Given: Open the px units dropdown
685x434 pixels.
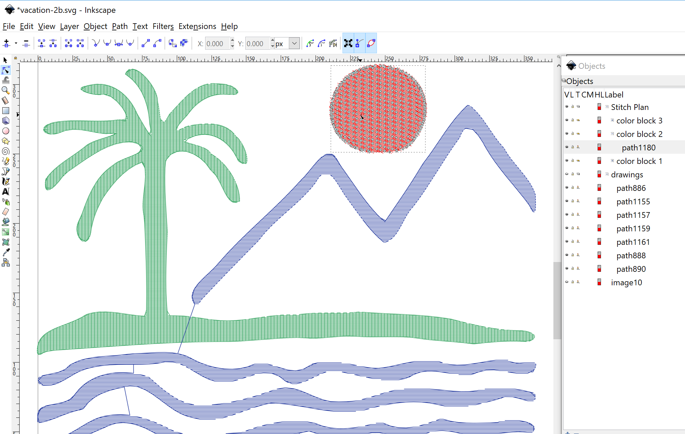Looking at the screenshot, I should [294, 44].
